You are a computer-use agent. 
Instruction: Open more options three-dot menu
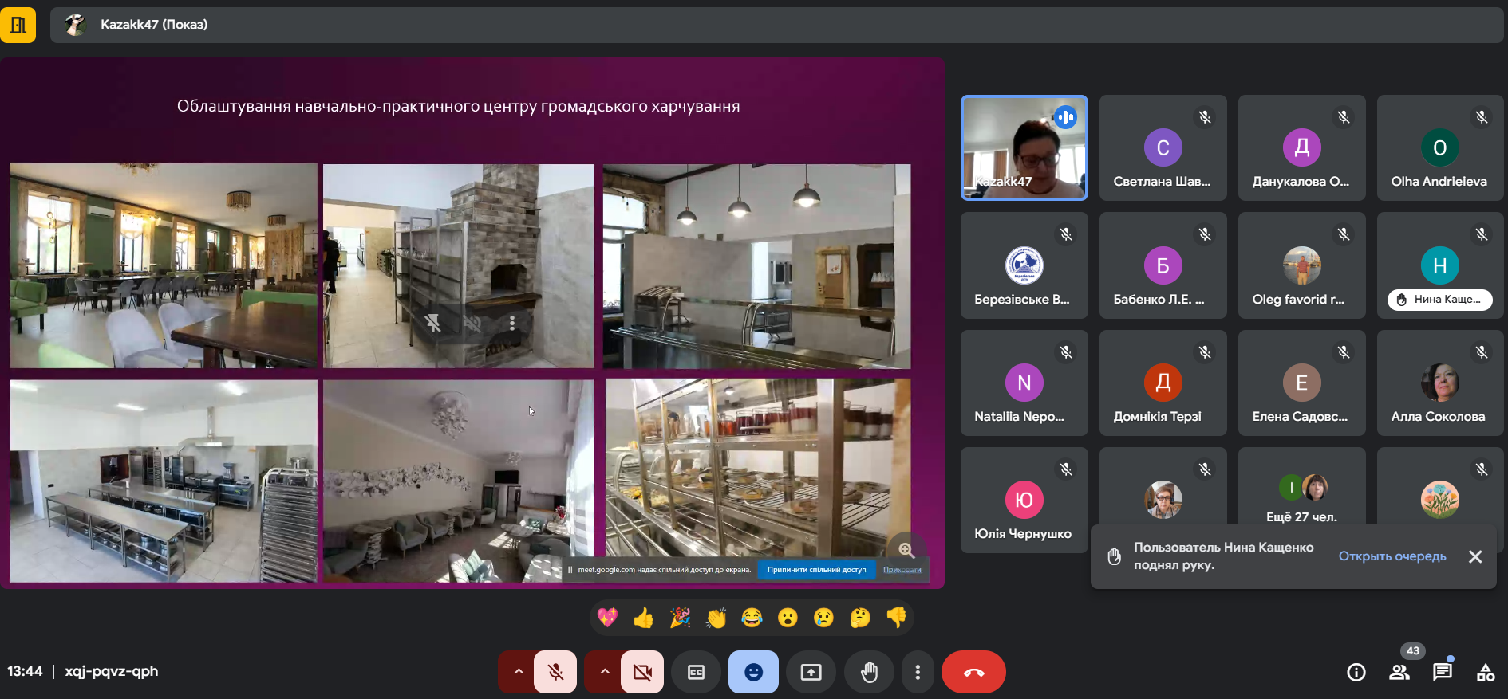point(918,672)
